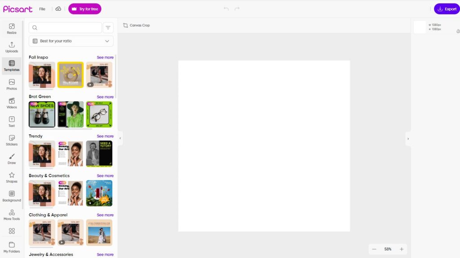The height and width of the screenshot is (258, 460).
Task: Expand the right side panel arrow
Action: click(x=408, y=139)
